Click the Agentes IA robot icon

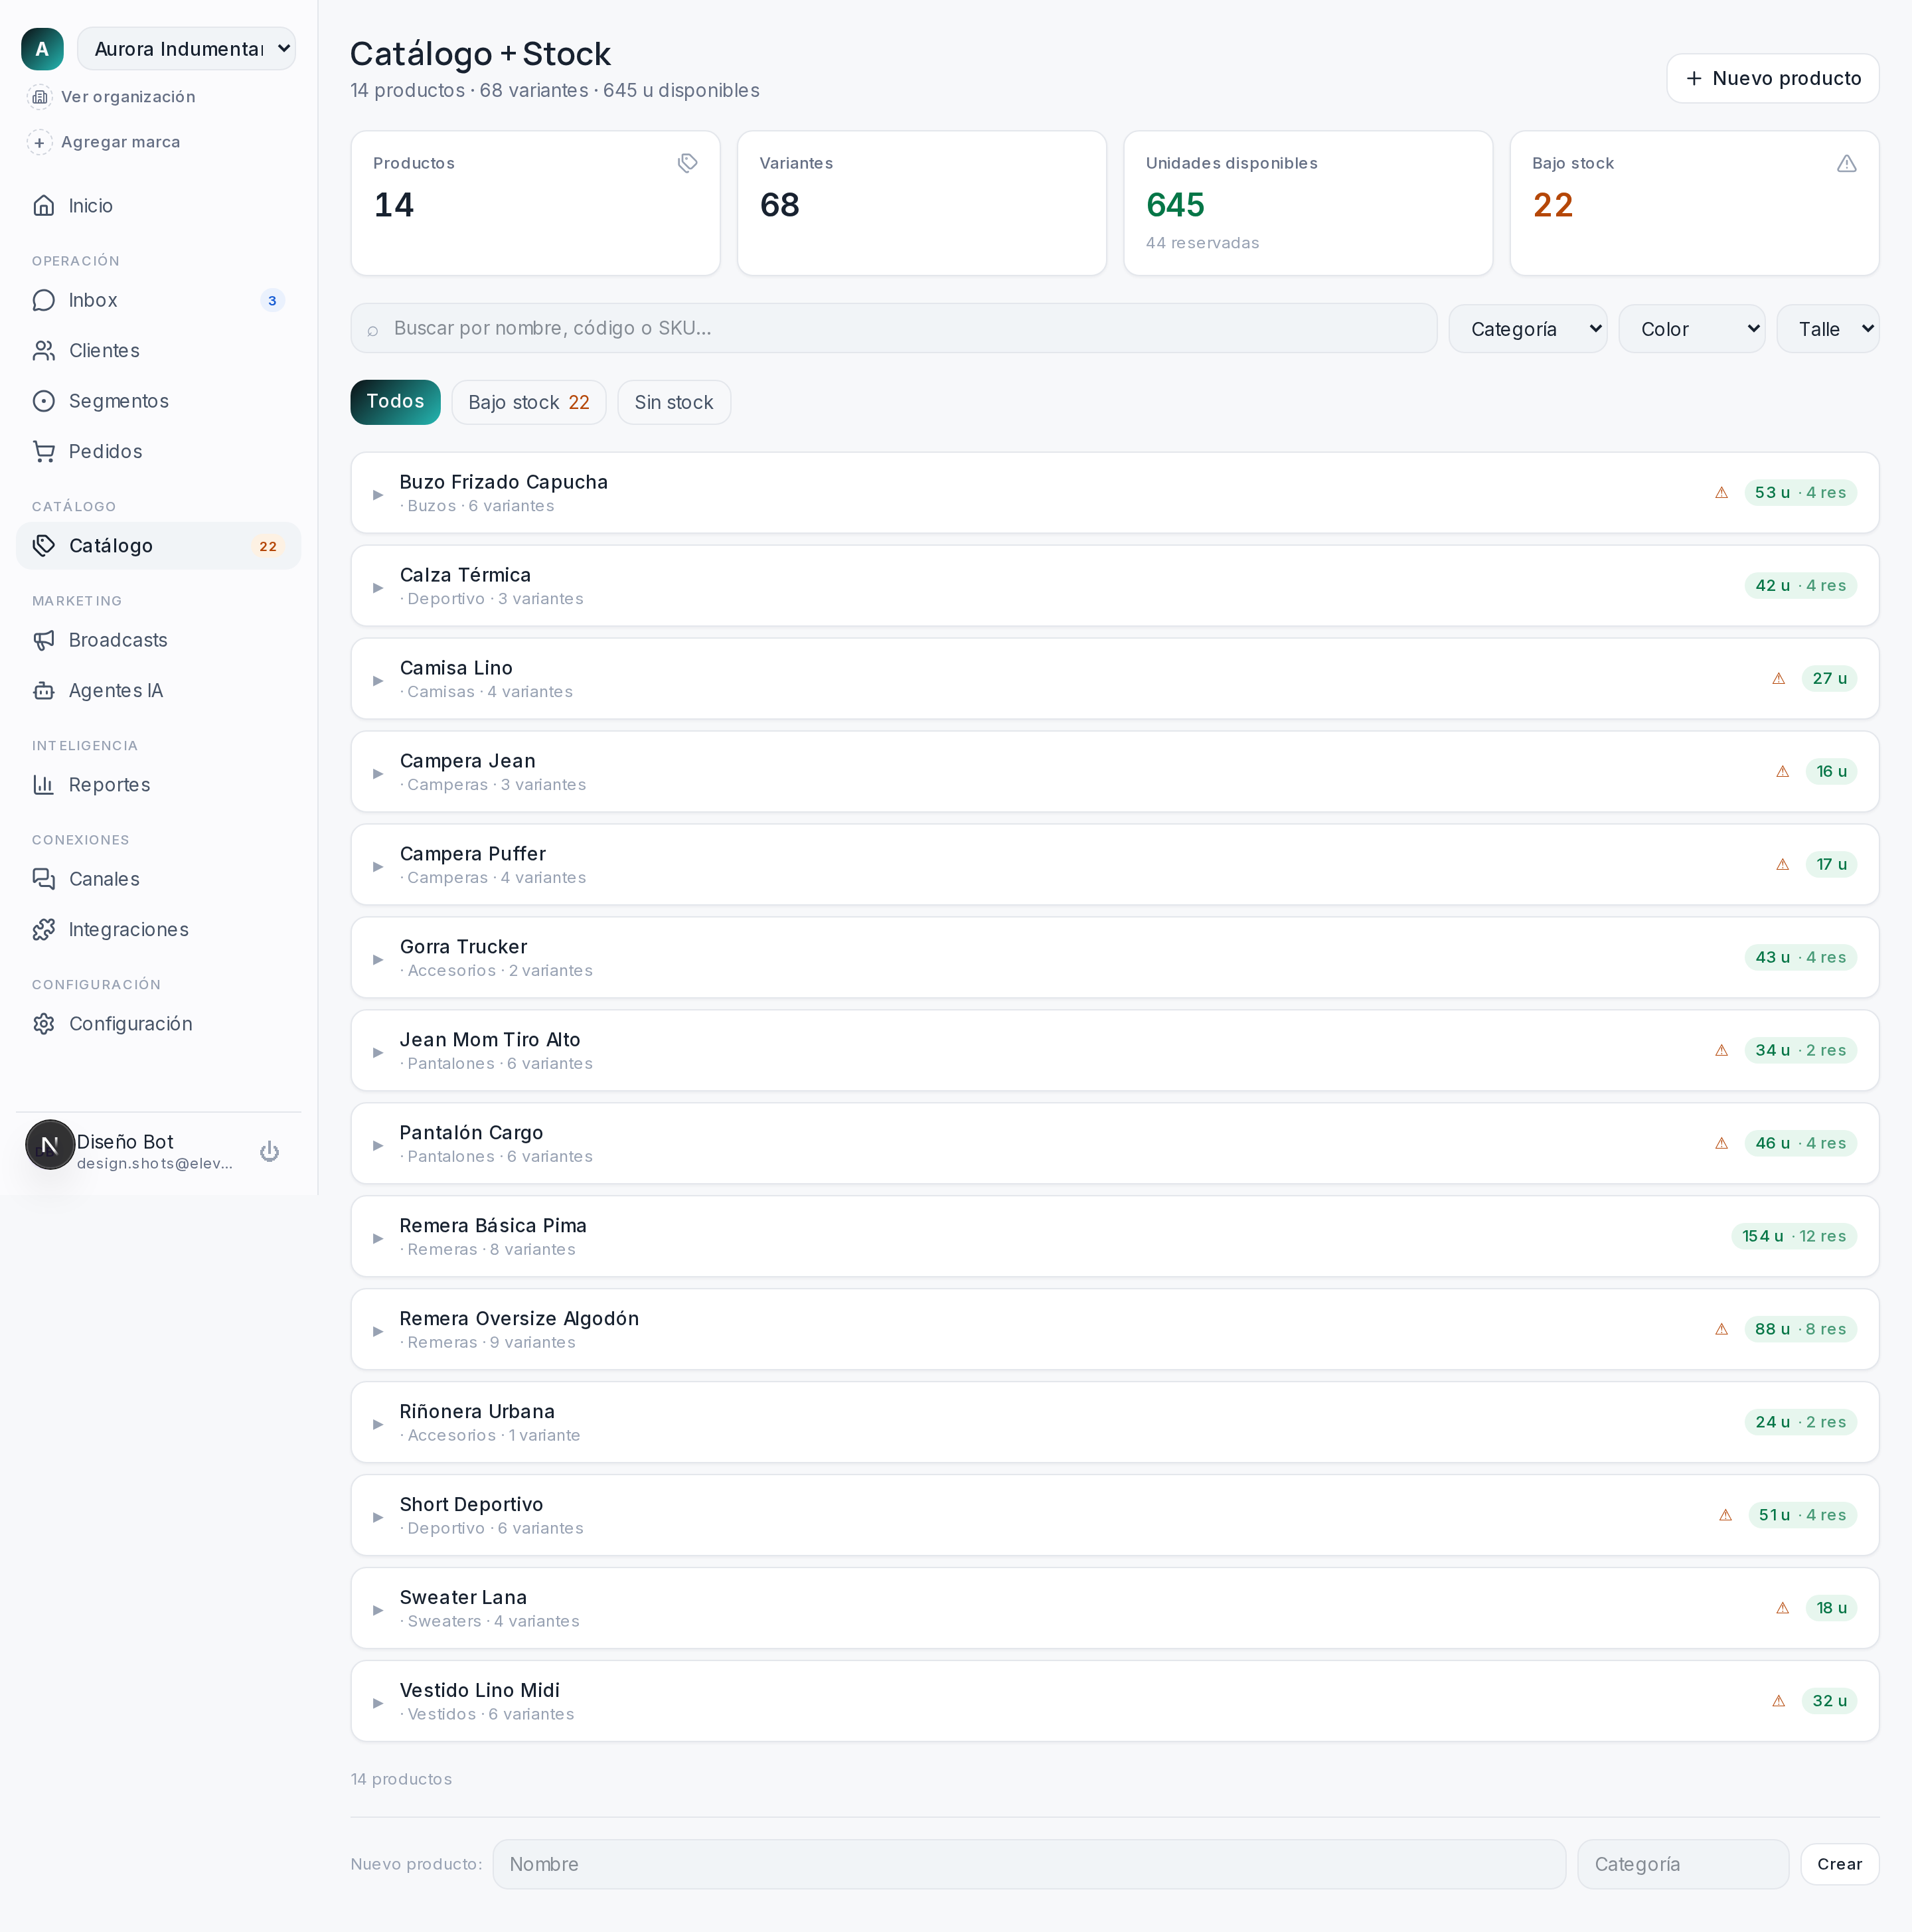coord(44,691)
